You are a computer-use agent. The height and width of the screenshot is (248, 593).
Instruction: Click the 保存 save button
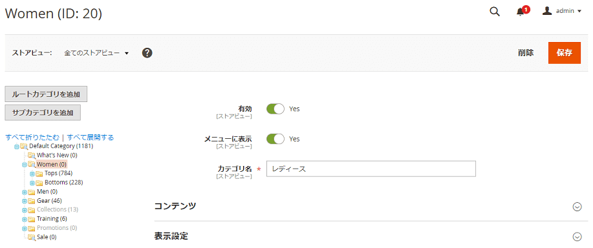565,53
